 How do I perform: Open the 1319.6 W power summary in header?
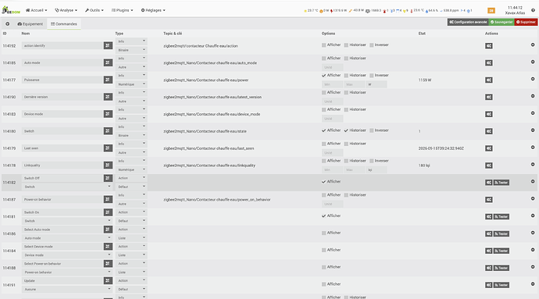(338, 11)
